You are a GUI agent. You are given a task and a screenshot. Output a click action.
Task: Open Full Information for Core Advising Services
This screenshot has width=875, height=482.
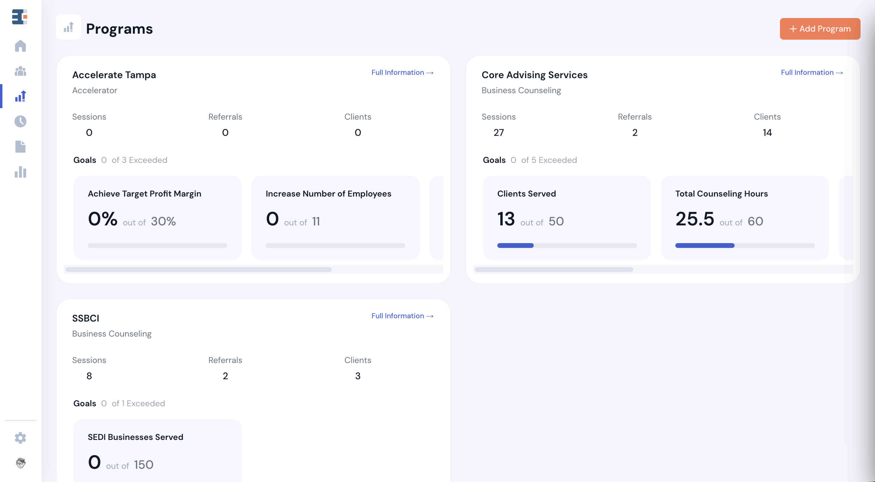point(812,73)
